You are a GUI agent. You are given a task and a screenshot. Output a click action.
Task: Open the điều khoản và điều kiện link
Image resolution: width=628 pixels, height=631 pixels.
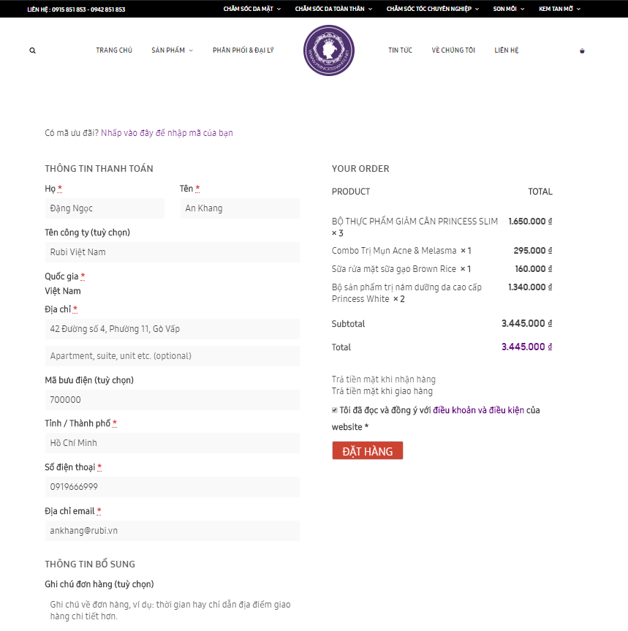click(478, 410)
